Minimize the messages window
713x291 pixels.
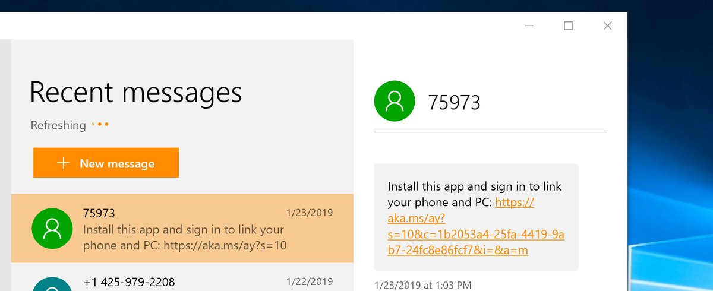[529, 26]
